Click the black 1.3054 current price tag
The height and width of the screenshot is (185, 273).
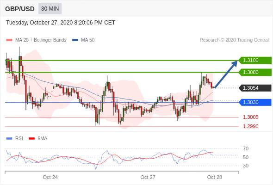pyautogui.click(x=255, y=88)
